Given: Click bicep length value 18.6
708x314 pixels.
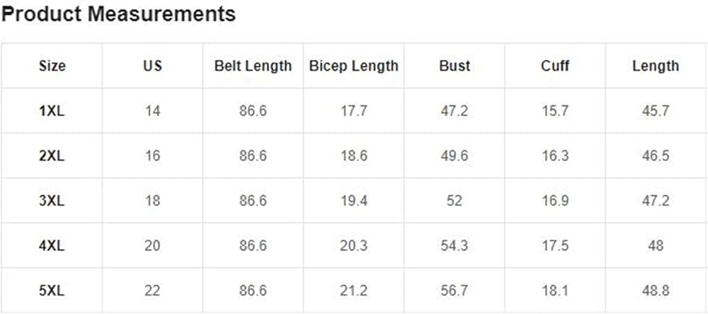Looking at the screenshot, I should tap(354, 156).
